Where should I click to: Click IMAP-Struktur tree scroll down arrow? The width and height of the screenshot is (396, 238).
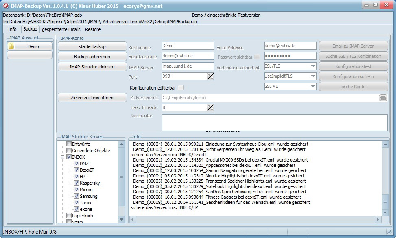pos(121,219)
